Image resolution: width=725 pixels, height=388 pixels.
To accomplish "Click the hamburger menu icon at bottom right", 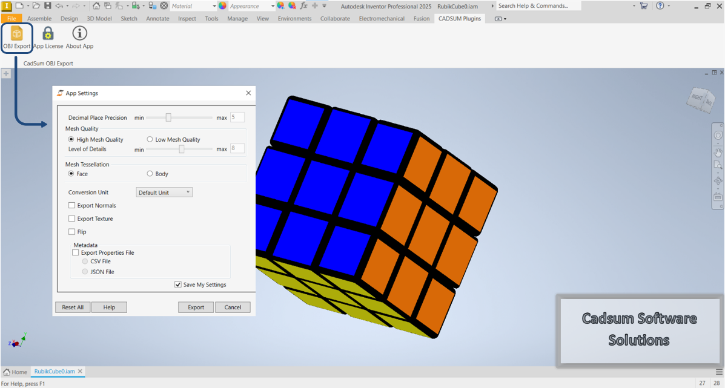I will tap(718, 372).
